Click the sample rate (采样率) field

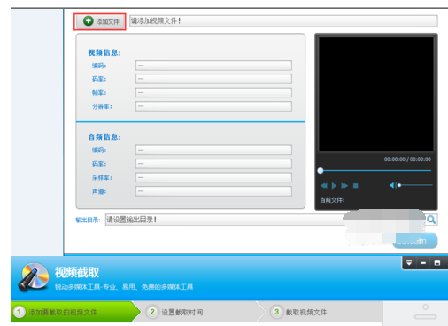pyautogui.click(x=213, y=177)
